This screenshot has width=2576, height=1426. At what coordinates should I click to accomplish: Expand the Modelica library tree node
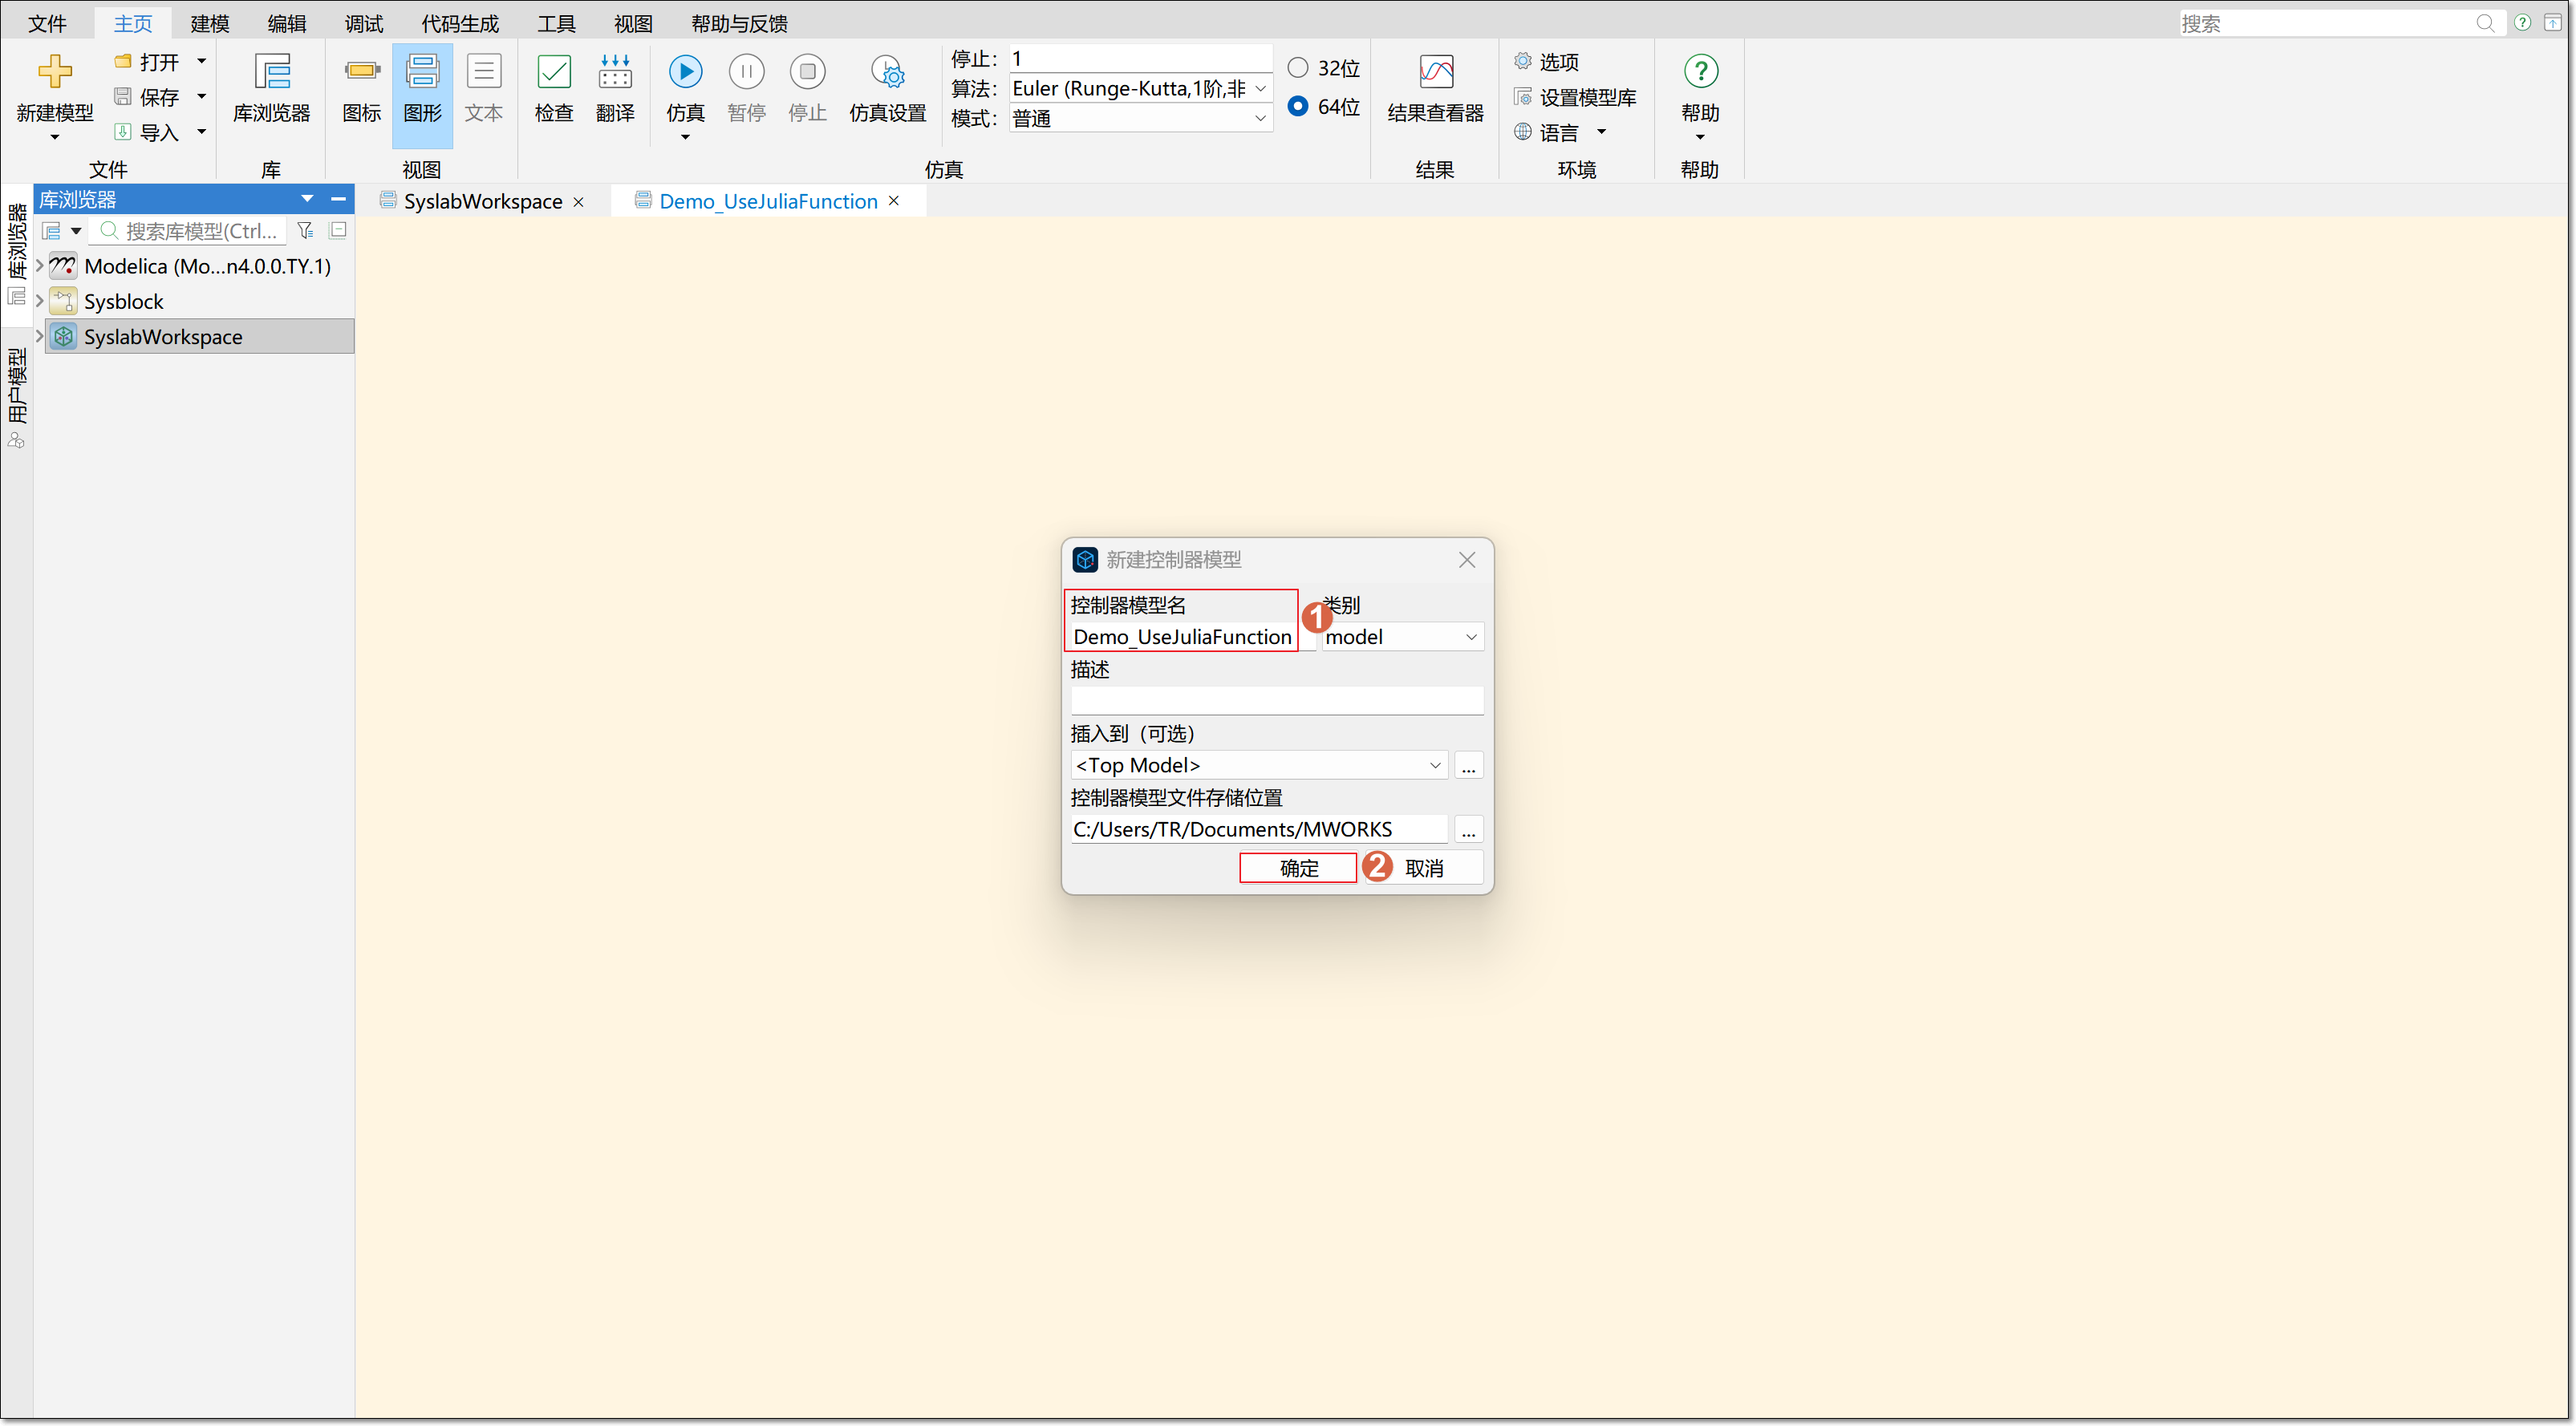pyautogui.click(x=40, y=266)
